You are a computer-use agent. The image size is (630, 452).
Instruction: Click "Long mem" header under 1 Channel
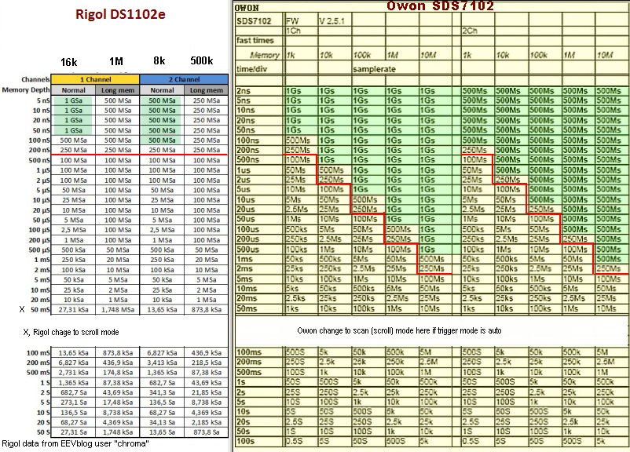tap(118, 90)
